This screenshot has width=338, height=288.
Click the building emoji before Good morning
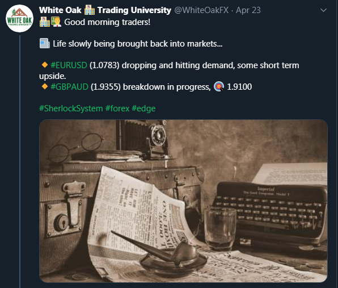pos(45,22)
